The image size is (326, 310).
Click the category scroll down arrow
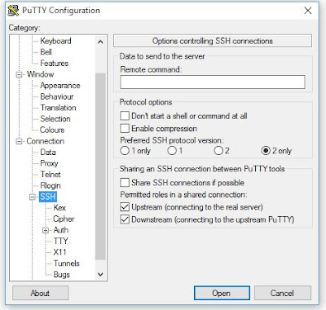tap(100, 274)
